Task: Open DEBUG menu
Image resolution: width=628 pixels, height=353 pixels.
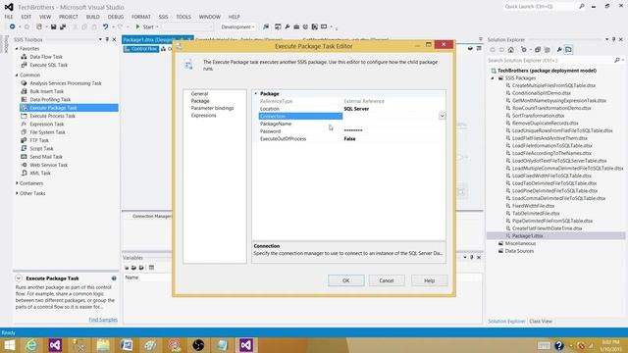Action: point(116,17)
